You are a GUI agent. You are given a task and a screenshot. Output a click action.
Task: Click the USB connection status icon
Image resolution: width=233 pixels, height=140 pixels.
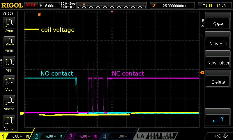[x=218, y=136]
